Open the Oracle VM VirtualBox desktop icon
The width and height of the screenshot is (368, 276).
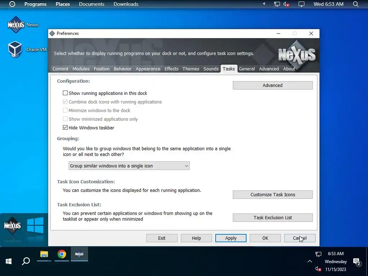pyautogui.click(x=15, y=49)
